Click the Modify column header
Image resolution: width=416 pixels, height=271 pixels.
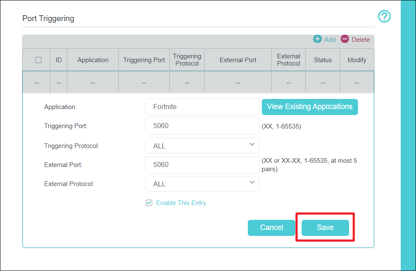(357, 60)
